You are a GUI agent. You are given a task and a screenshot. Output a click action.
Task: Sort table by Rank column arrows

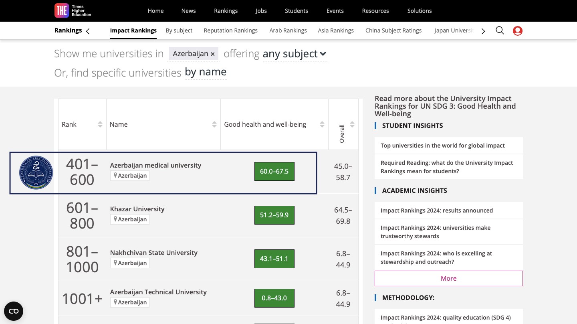click(x=100, y=124)
